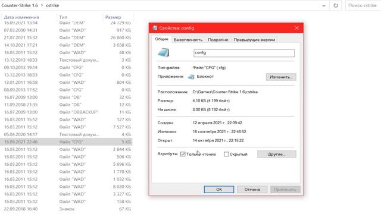Sort by Дата изменения column
381x214 pixels.
(x=21, y=17)
